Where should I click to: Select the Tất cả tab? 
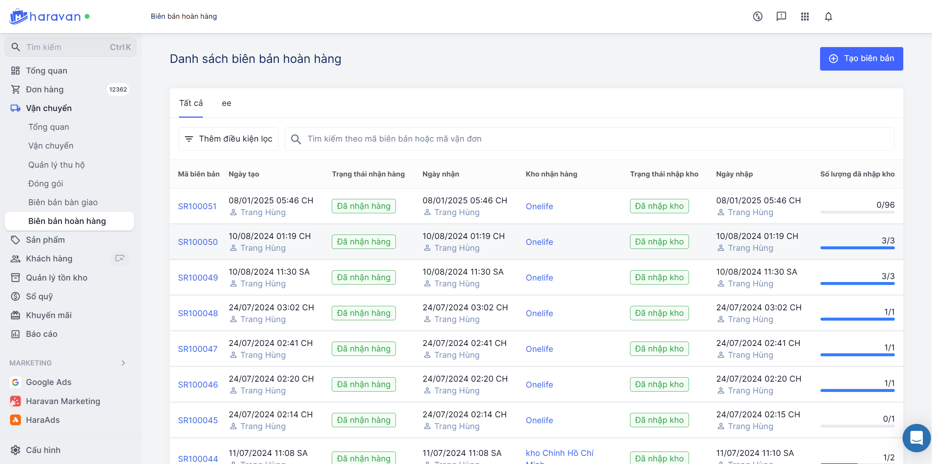[191, 103]
